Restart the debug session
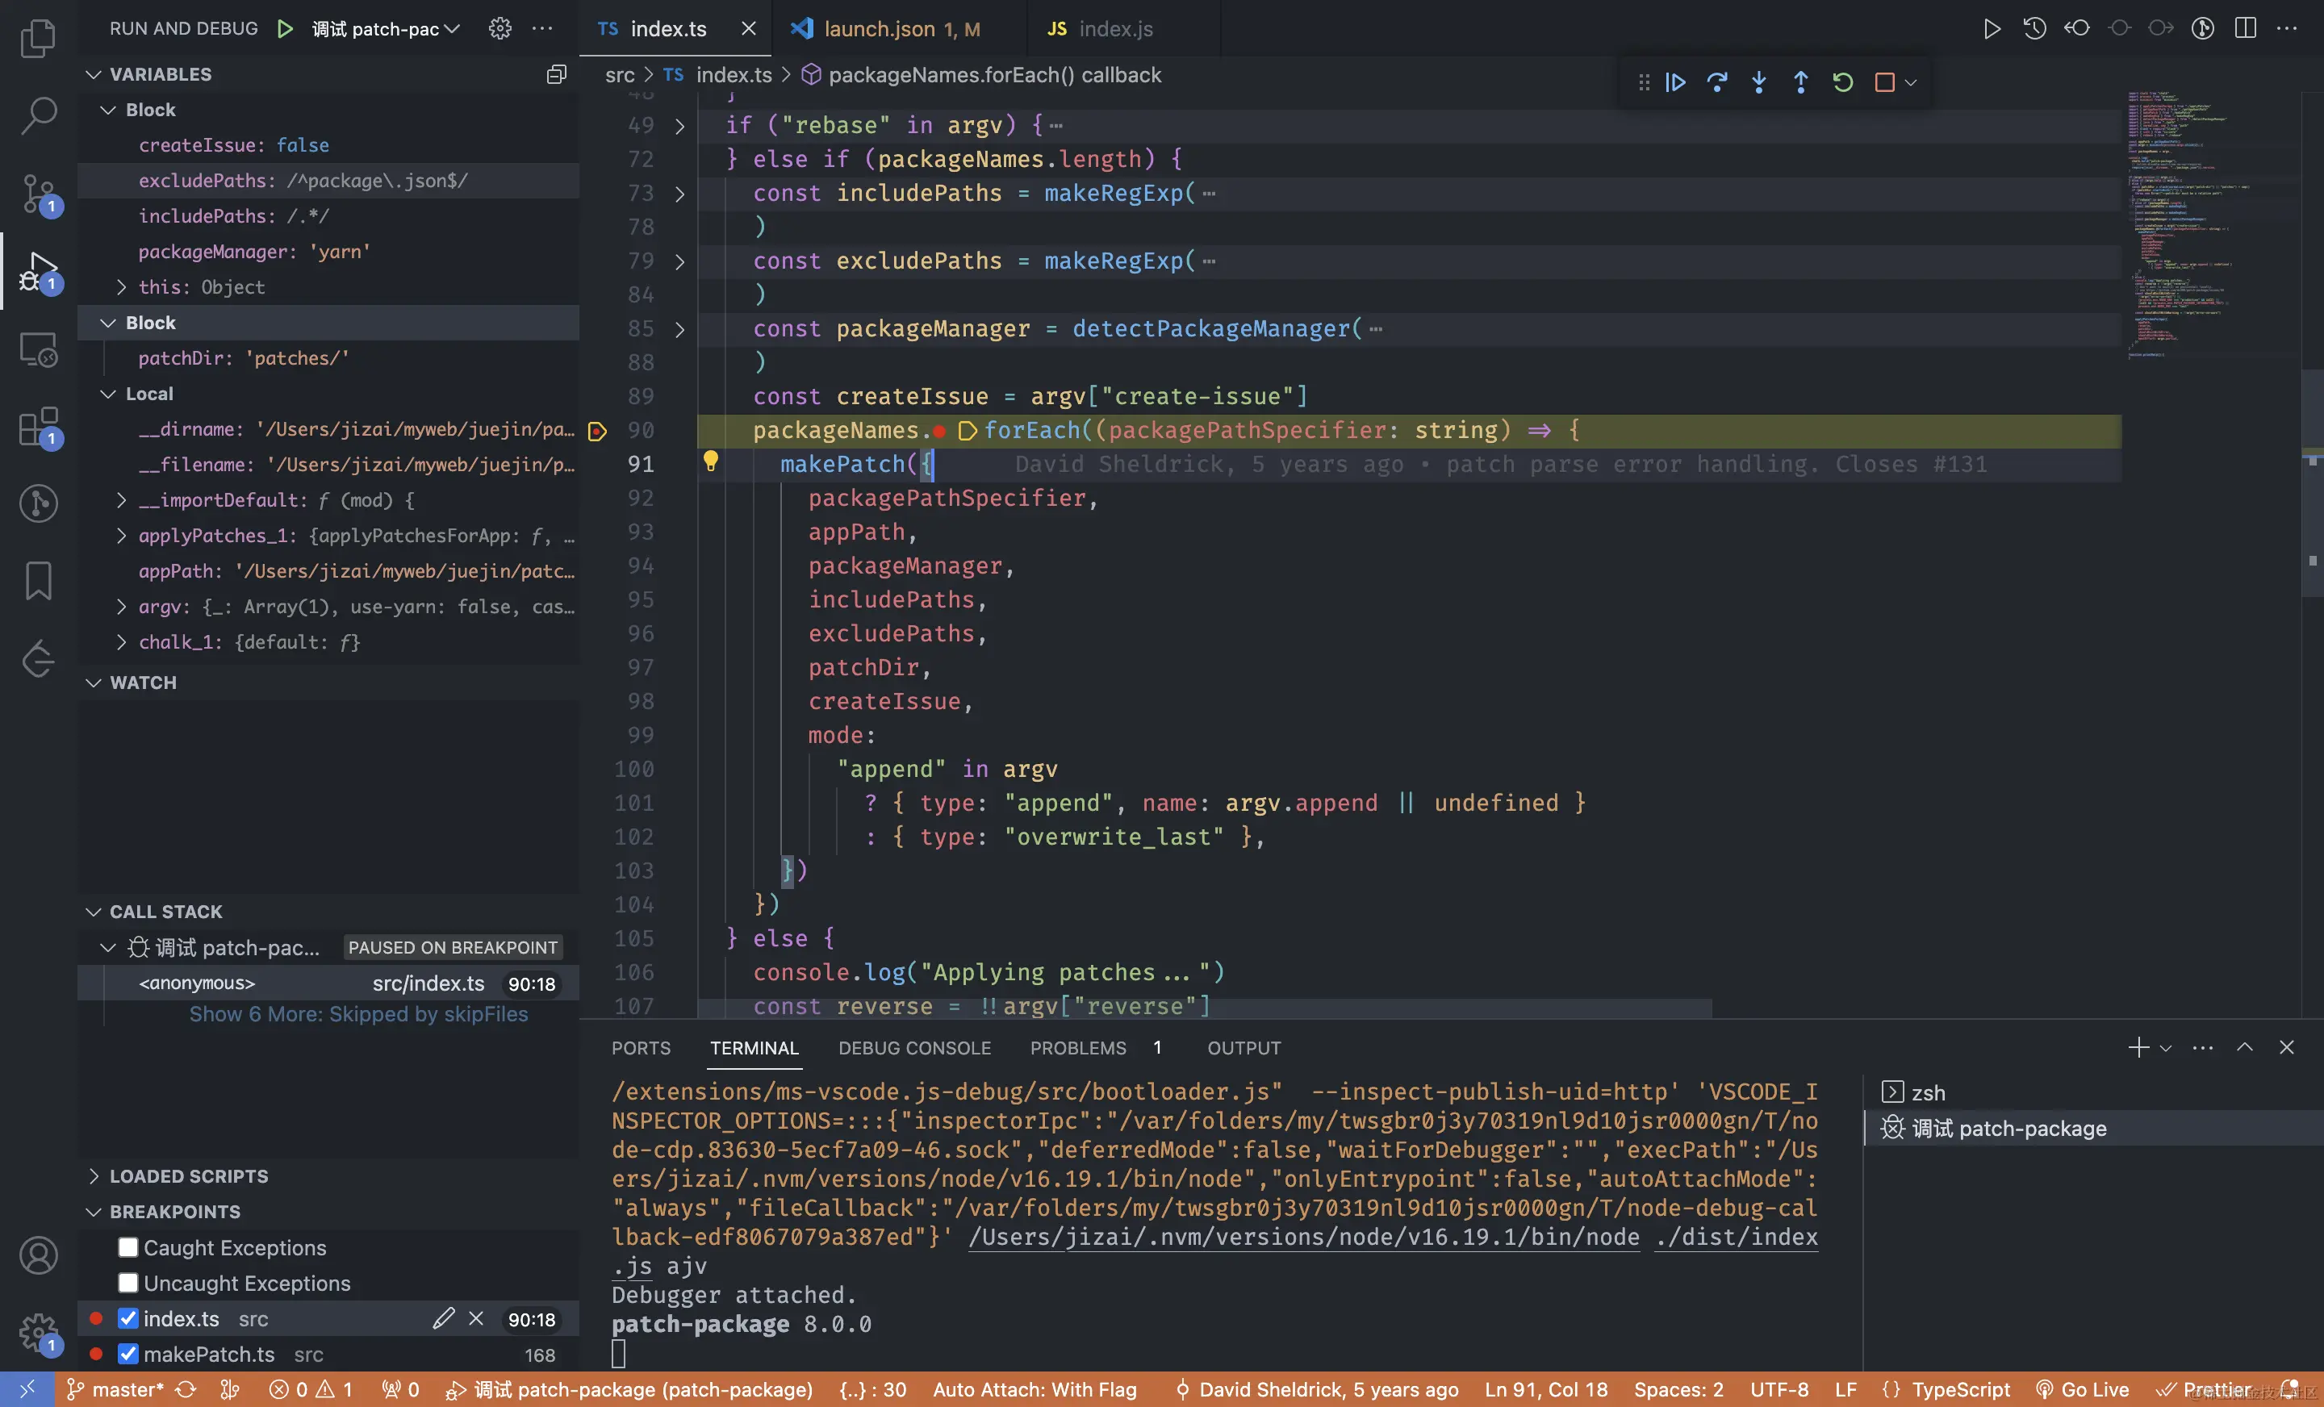Viewport: 2324px width, 1407px height. coord(1842,82)
